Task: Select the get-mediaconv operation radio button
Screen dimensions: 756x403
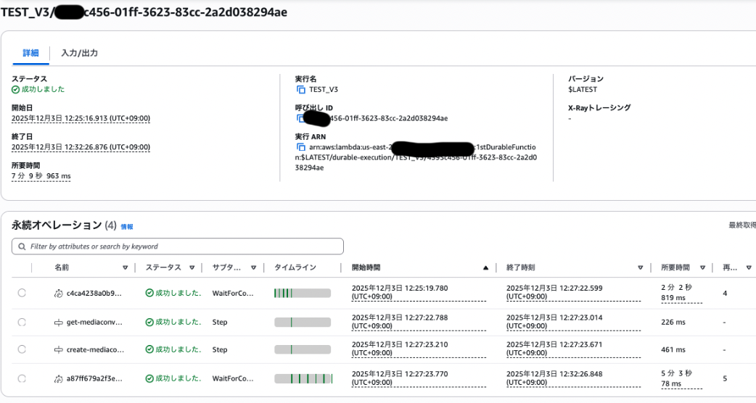Action: point(22,322)
